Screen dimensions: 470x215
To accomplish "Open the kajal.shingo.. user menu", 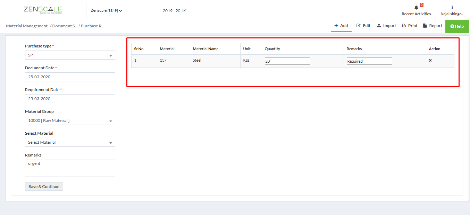I will click(452, 10).
